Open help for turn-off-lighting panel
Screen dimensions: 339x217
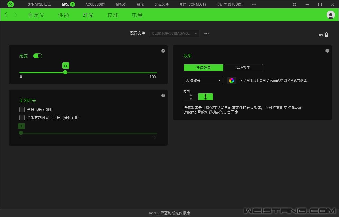point(163,96)
